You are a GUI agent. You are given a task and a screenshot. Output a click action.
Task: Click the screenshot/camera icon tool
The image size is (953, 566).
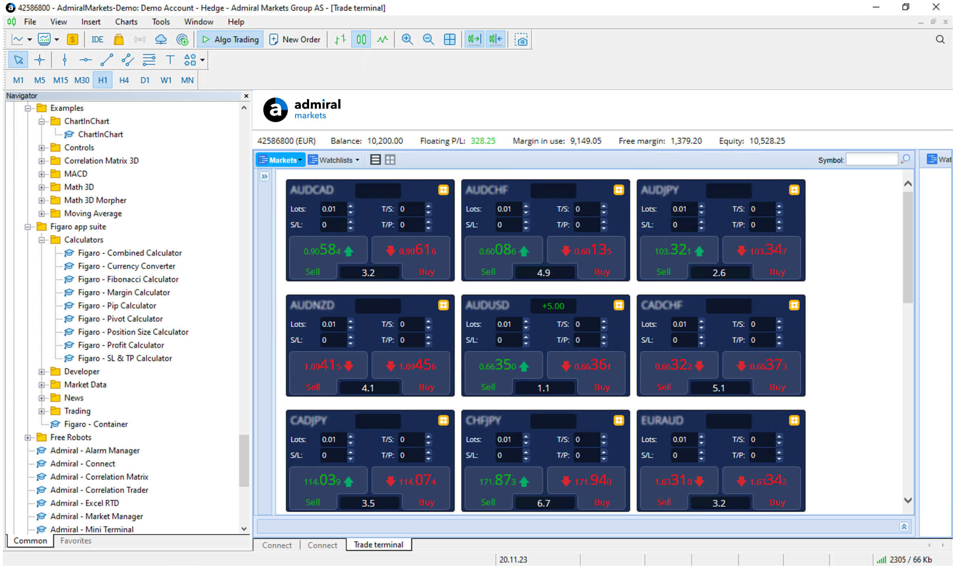coord(521,39)
